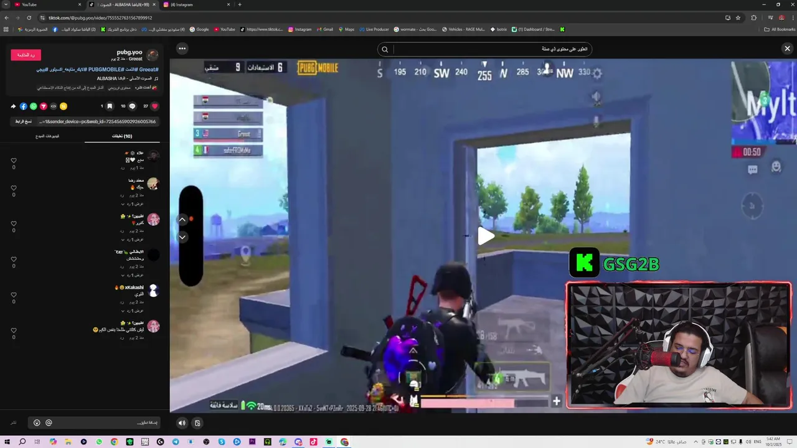Click the share arrow icon
The image size is (797, 448).
(13, 106)
